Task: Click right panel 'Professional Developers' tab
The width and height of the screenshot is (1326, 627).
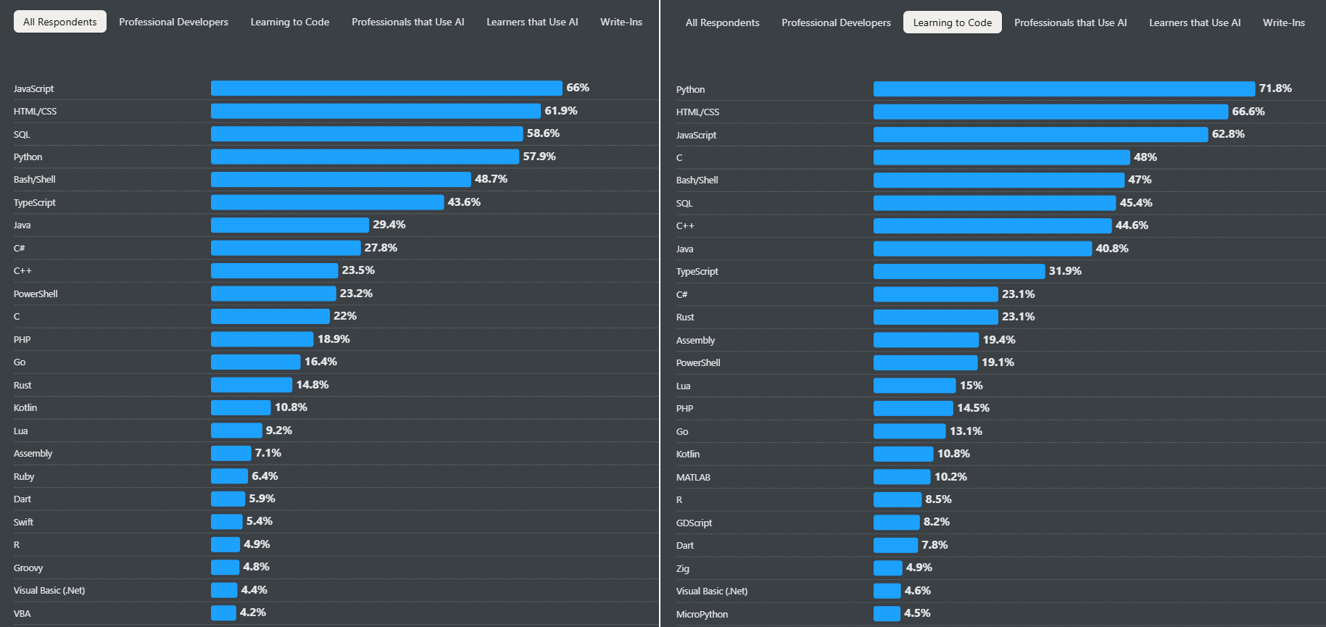Action: tap(836, 22)
